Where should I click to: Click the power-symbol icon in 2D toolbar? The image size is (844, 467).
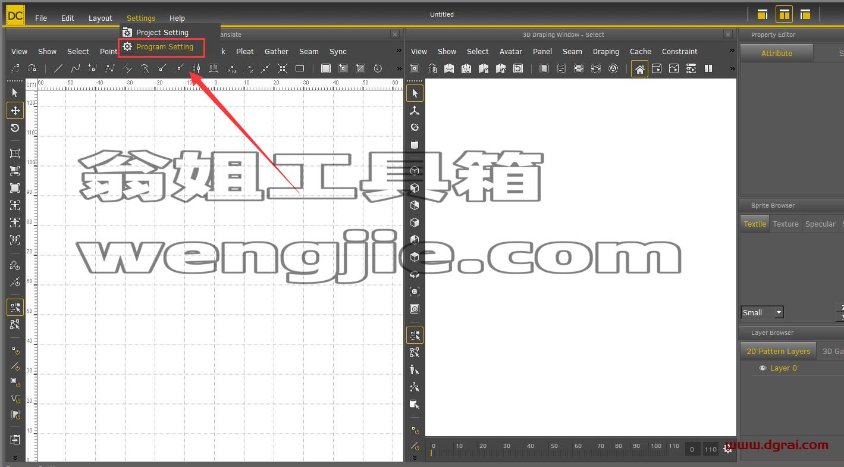click(x=377, y=68)
